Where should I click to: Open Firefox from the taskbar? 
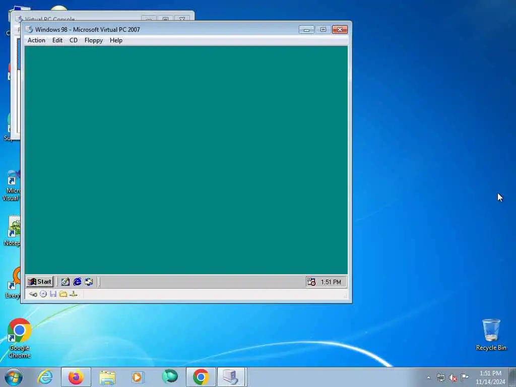(76, 377)
